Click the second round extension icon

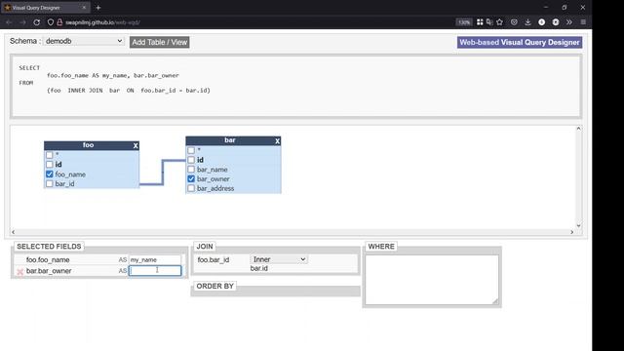coord(556,22)
